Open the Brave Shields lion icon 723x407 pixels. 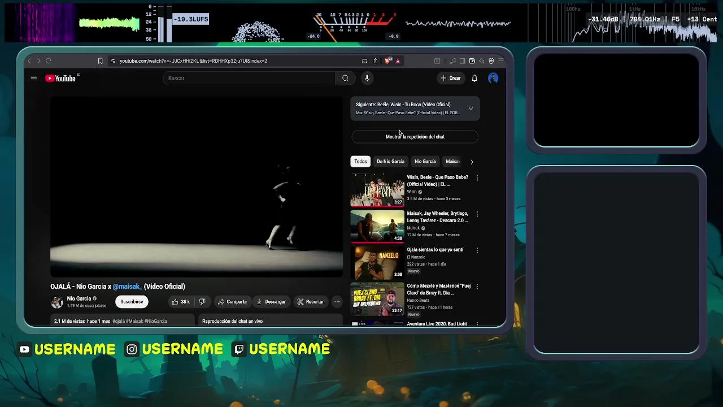click(x=388, y=60)
